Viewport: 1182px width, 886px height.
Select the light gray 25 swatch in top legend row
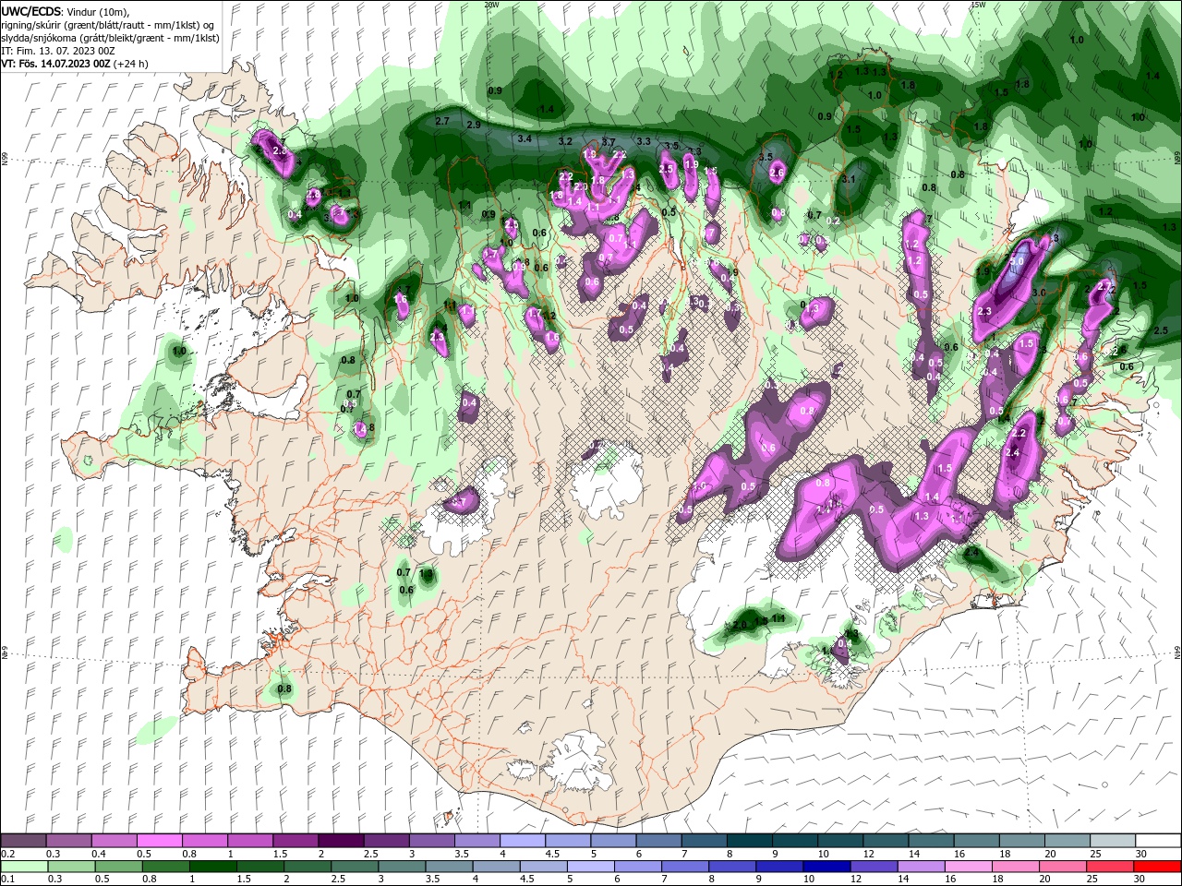[1112, 841]
